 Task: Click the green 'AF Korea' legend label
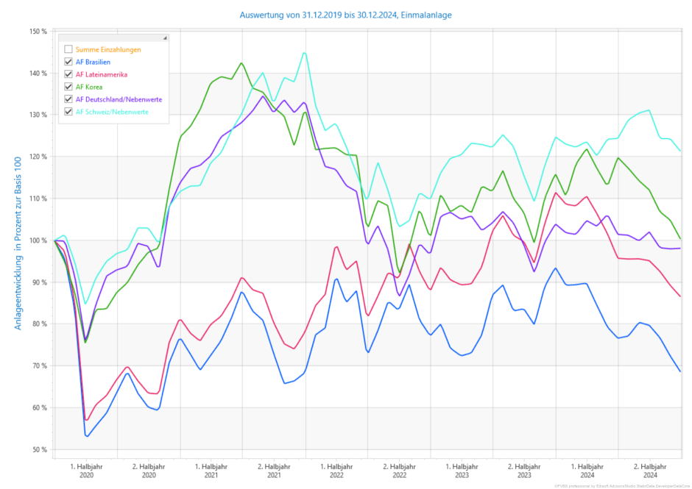click(x=91, y=87)
